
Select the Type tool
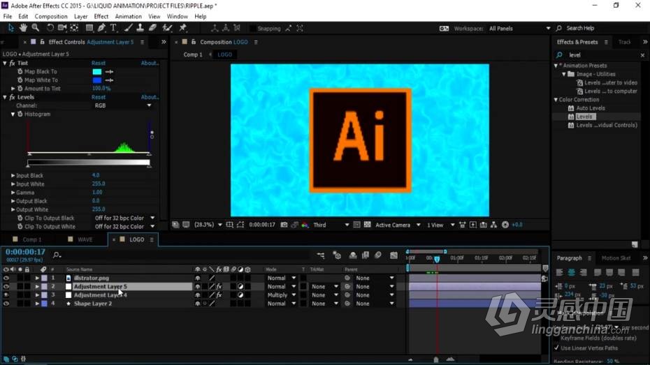coord(113,28)
